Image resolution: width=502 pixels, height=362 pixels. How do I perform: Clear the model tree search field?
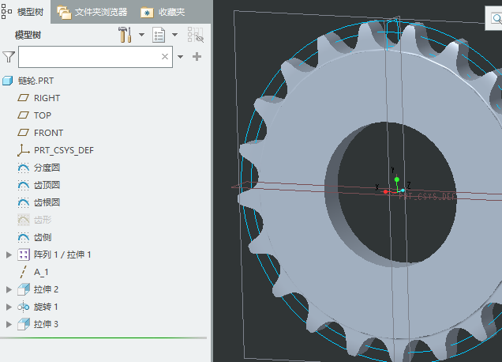click(x=165, y=57)
